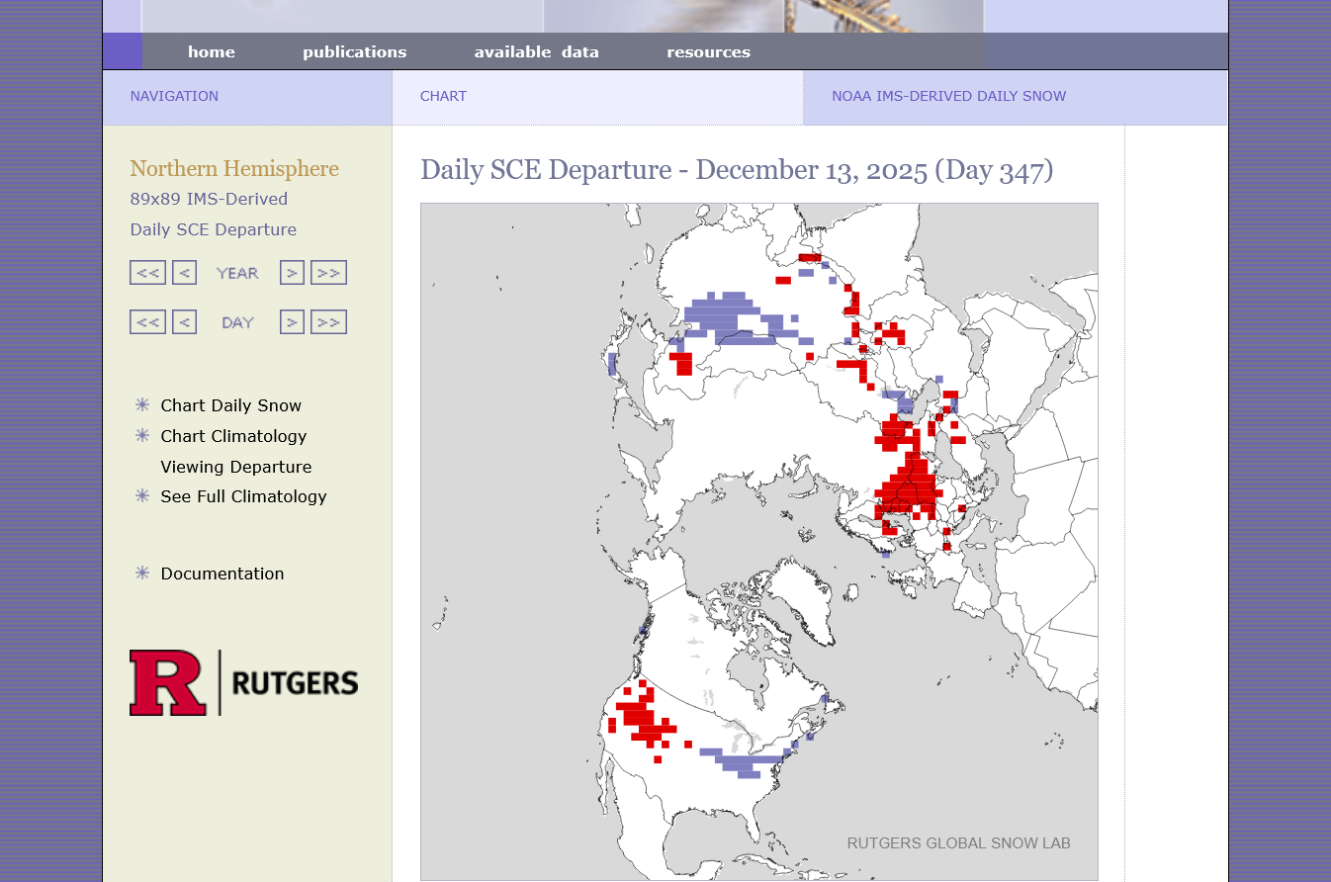The height and width of the screenshot is (882, 1331).
Task: Select Chart Daily Snow link
Action: coord(230,405)
